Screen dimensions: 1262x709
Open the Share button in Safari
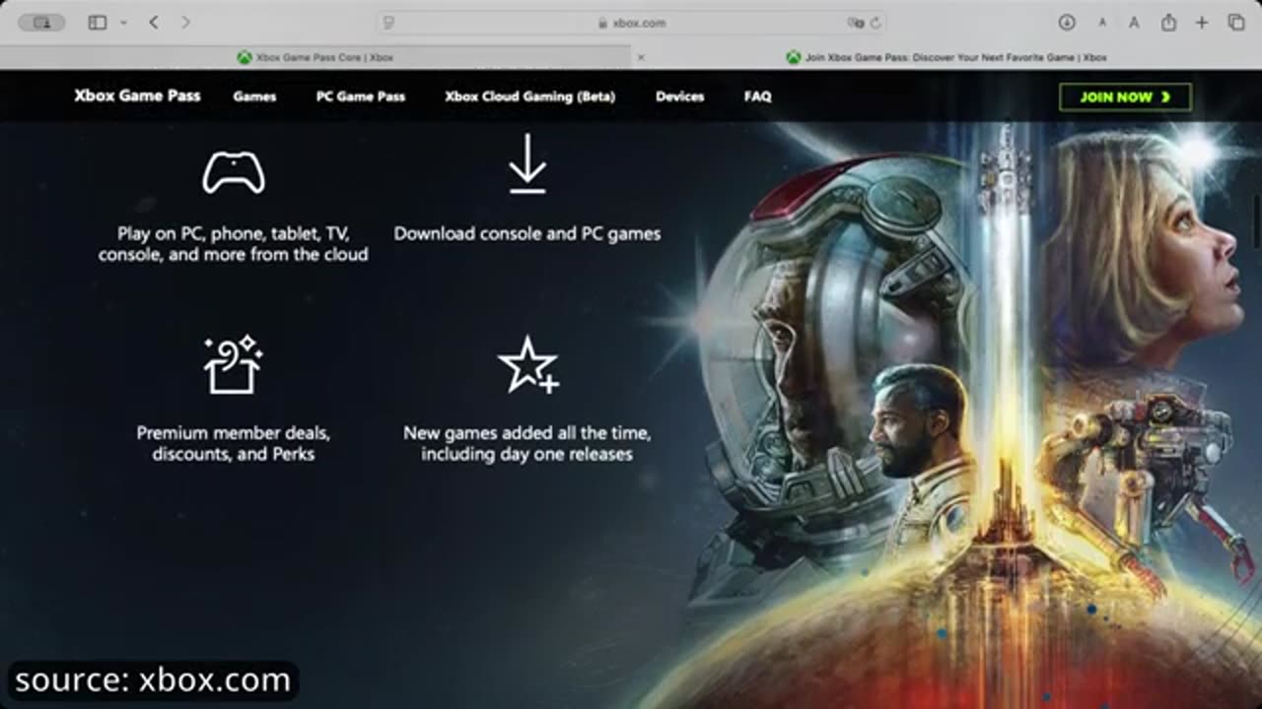pyautogui.click(x=1169, y=22)
